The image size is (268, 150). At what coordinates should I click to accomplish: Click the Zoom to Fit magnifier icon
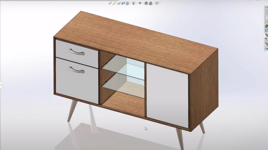point(110,3)
